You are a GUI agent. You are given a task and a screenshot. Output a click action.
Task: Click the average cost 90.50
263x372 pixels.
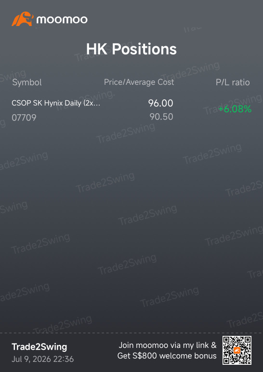pos(161,117)
